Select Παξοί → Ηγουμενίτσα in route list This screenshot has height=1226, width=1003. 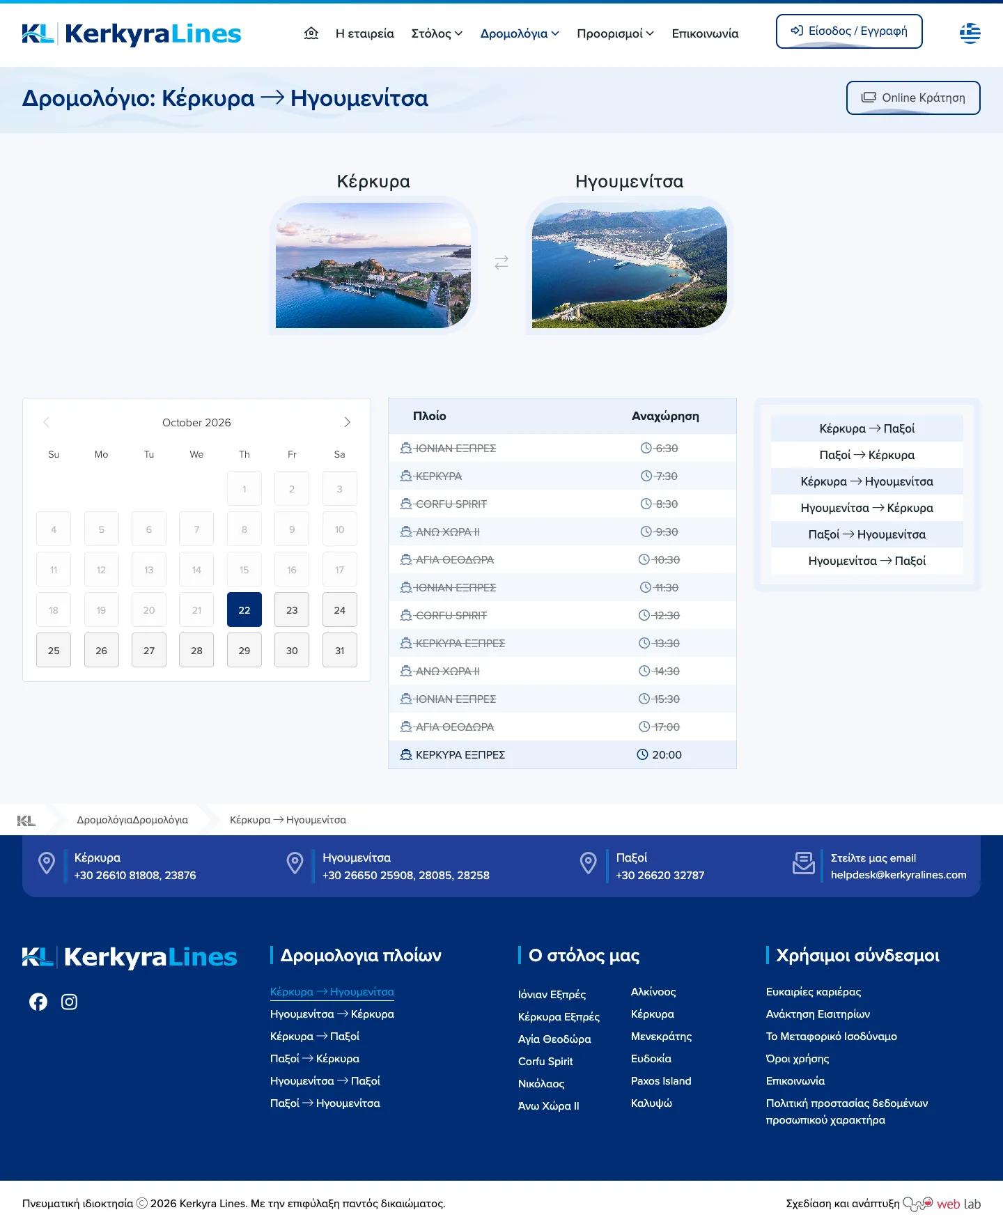(x=867, y=534)
